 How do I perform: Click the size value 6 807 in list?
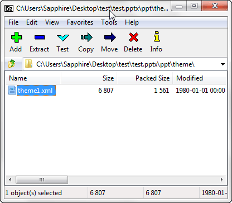coord(106,91)
